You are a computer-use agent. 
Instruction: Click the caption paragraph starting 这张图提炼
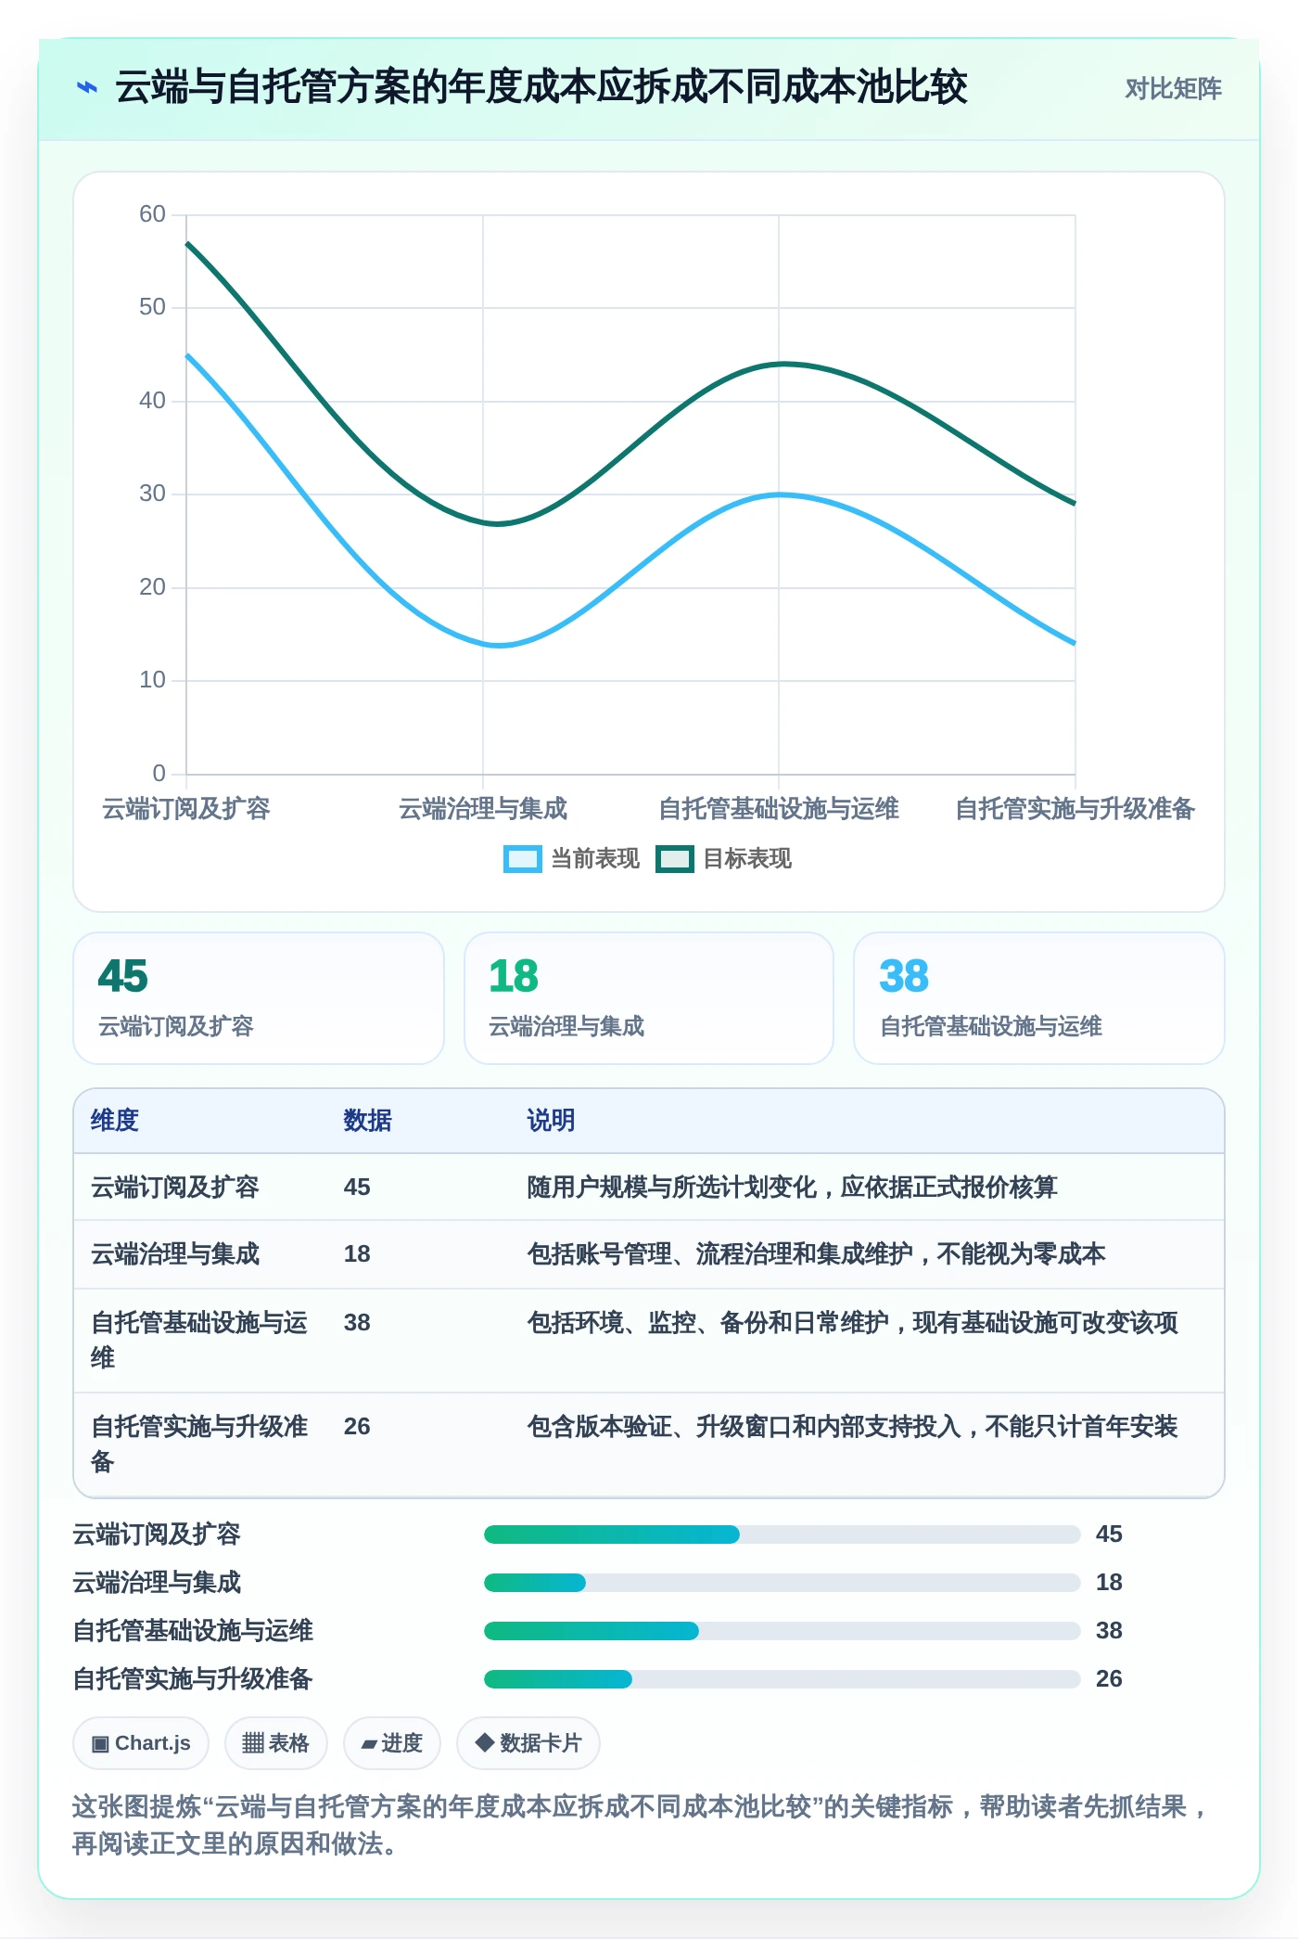click(x=642, y=1825)
